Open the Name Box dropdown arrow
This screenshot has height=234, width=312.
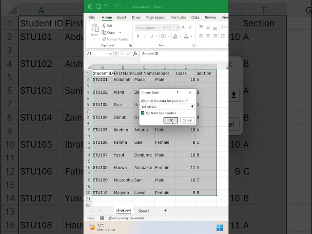(x=110, y=54)
